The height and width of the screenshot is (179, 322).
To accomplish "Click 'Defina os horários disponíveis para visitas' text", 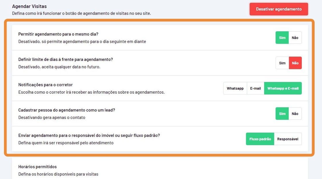I will (58, 174).
